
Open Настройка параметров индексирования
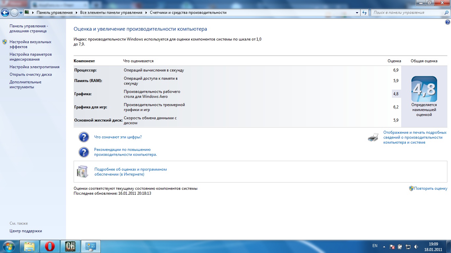pos(31,57)
